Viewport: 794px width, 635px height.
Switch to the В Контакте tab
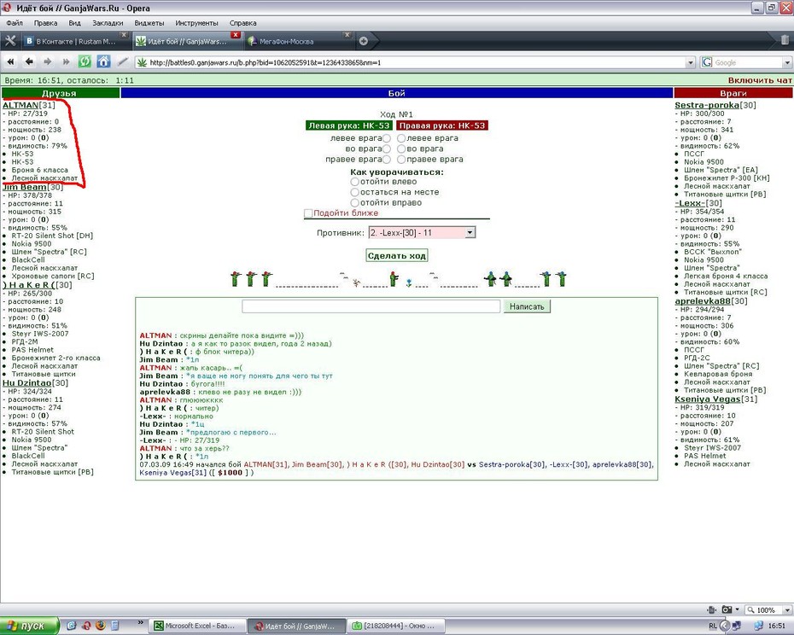[74, 42]
